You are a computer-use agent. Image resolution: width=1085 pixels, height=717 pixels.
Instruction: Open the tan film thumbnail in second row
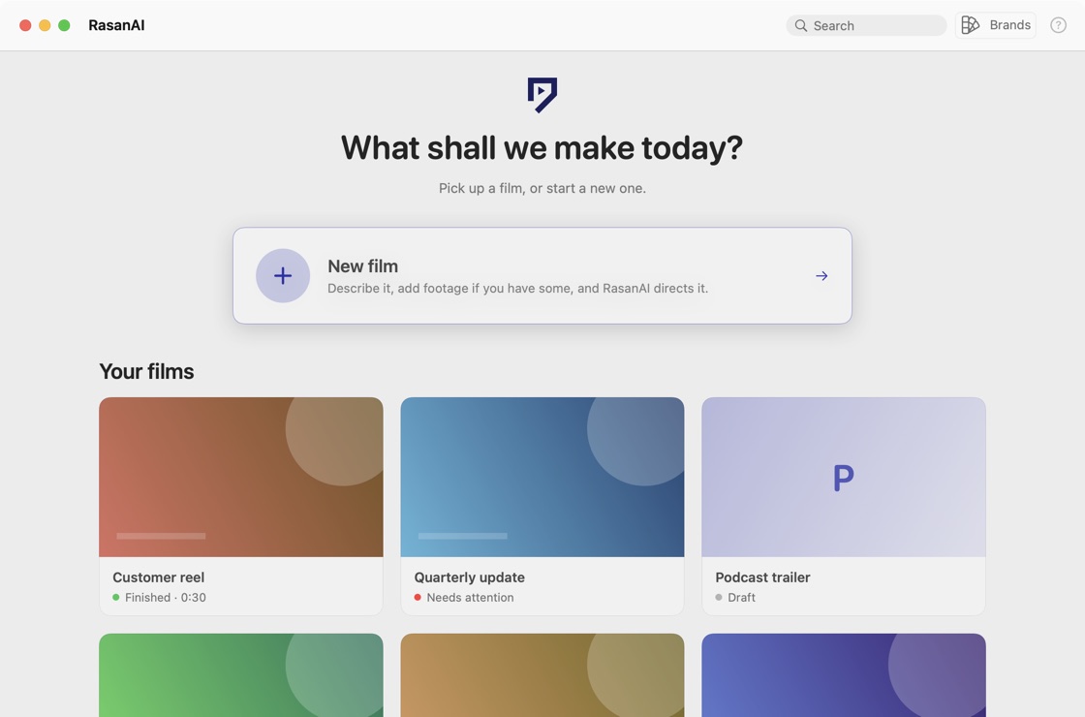[542, 674]
